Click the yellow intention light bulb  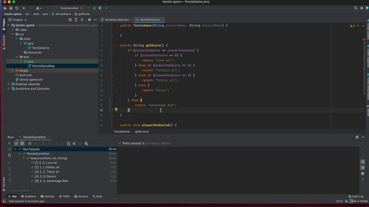pos(116,109)
